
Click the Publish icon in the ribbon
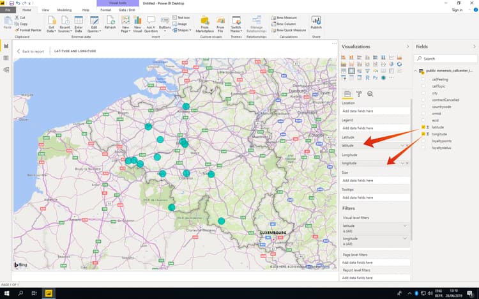click(x=316, y=22)
